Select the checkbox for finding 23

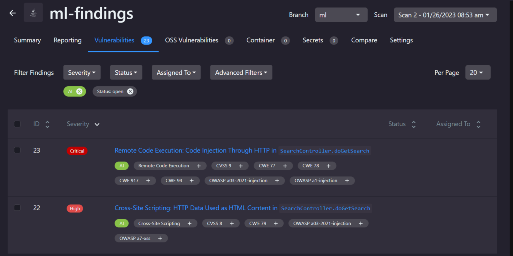coord(17,150)
